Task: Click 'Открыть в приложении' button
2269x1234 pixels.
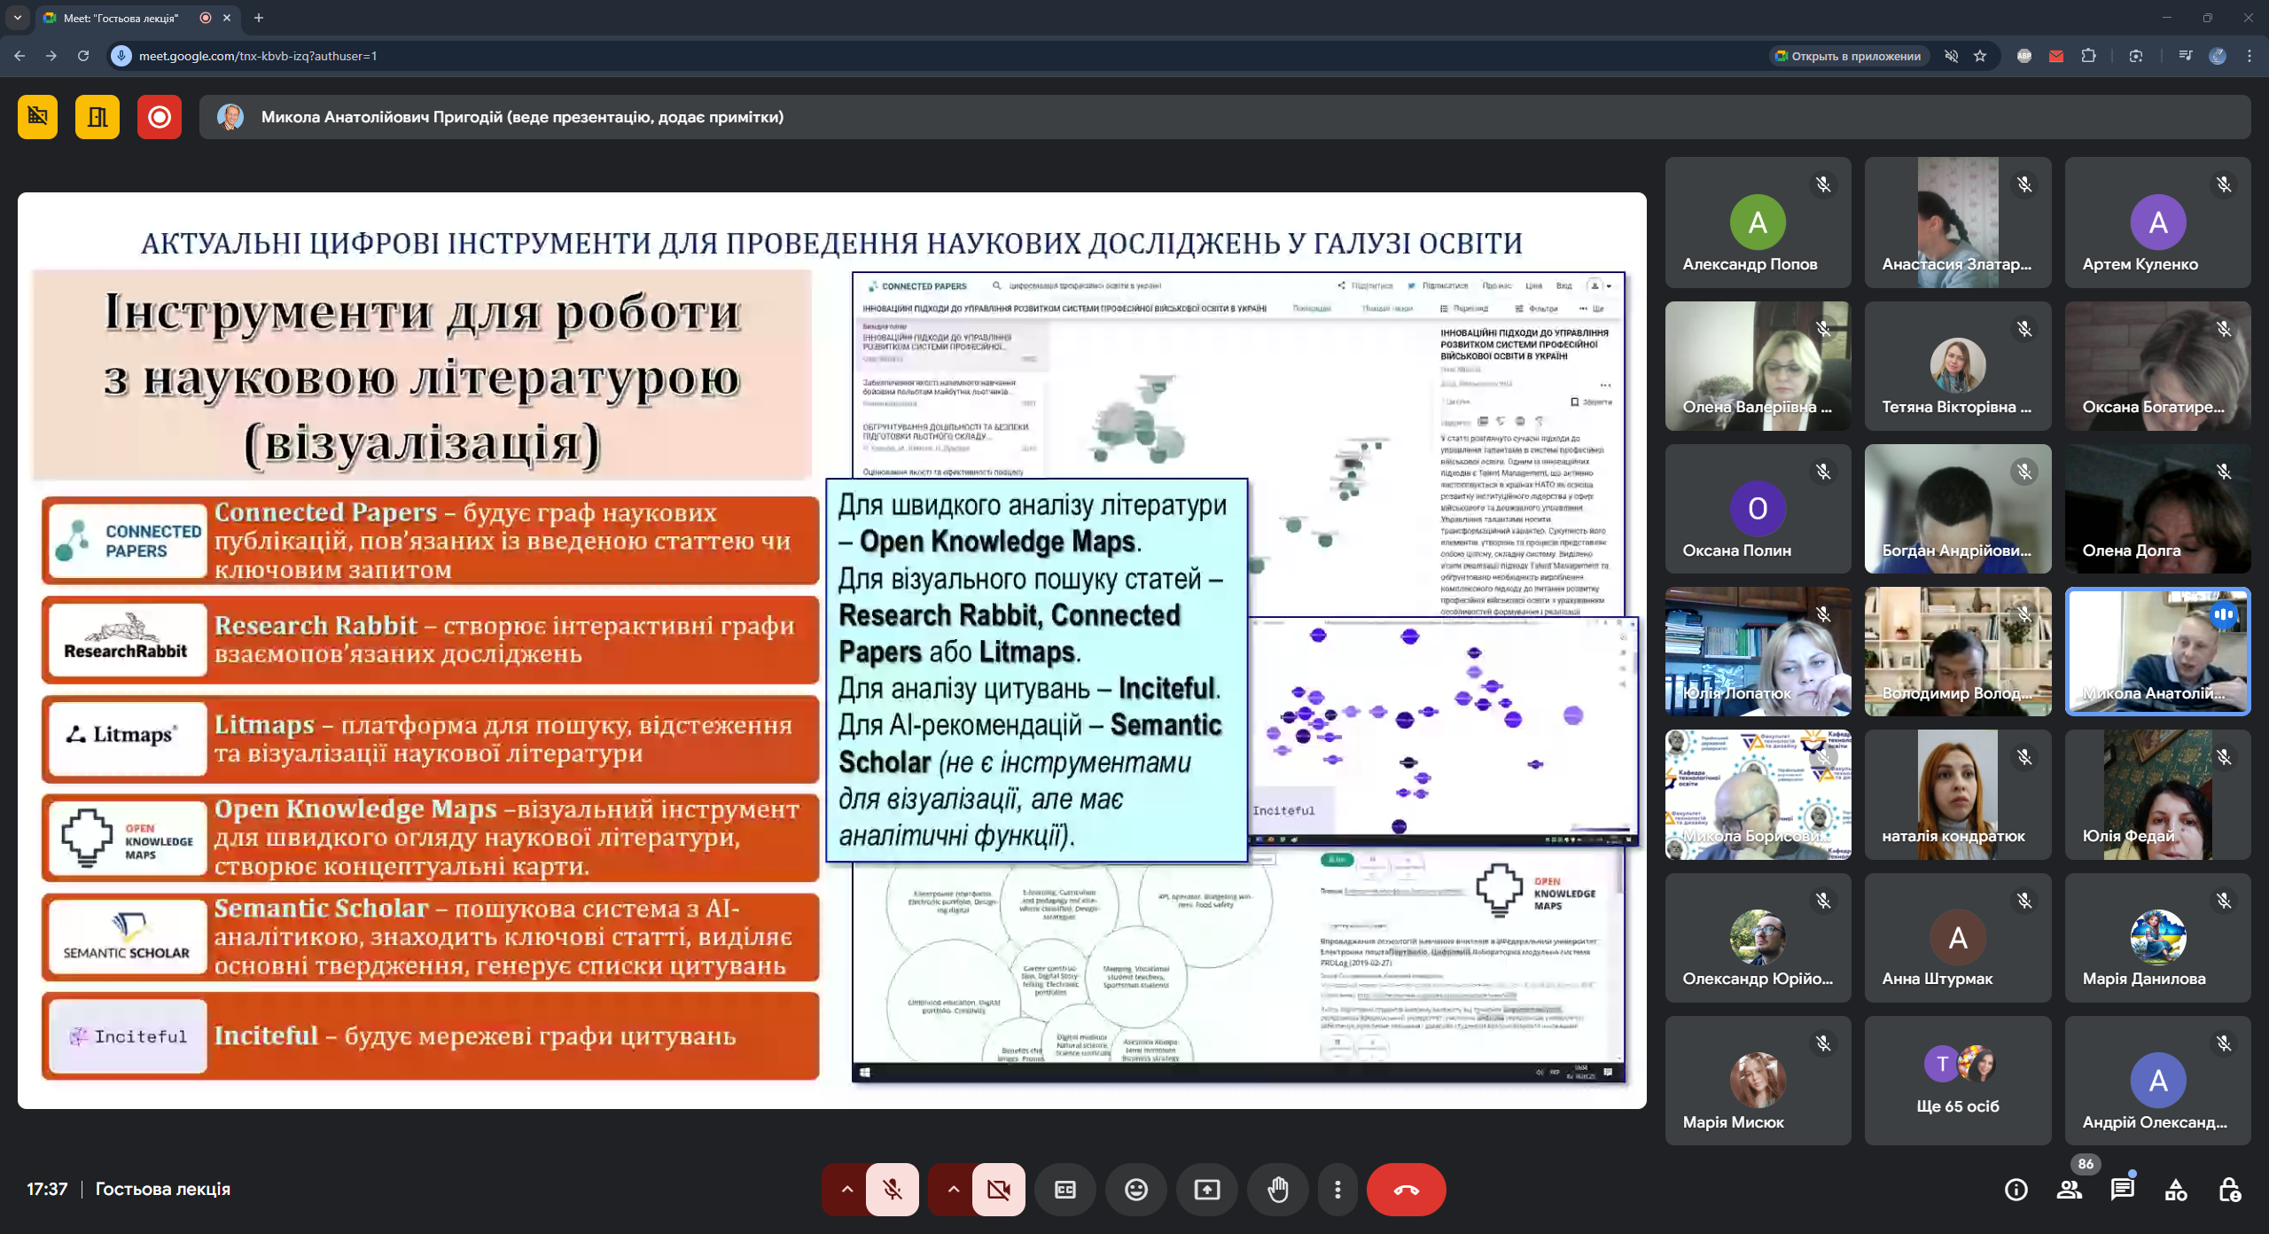Action: (1848, 56)
